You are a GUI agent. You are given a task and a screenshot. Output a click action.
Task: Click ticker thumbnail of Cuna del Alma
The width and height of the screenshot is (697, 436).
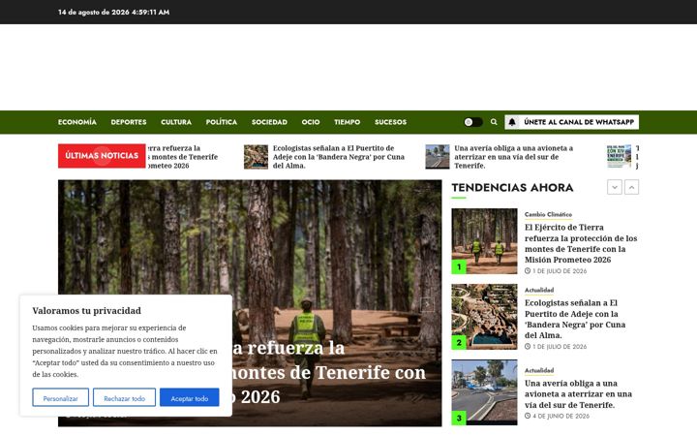256,157
